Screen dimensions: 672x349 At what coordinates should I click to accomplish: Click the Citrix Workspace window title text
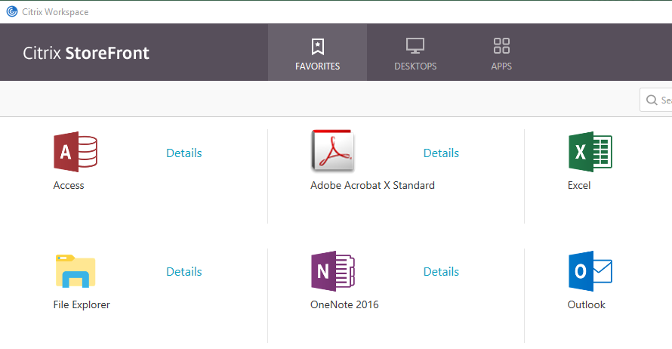pyautogui.click(x=55, y=12)
